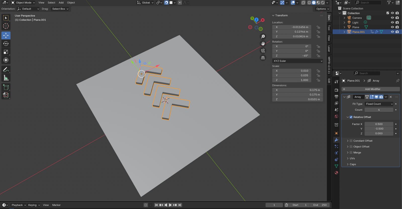Expand the Caps section
Screen dimensions: 402x209
tap(353, 164)
